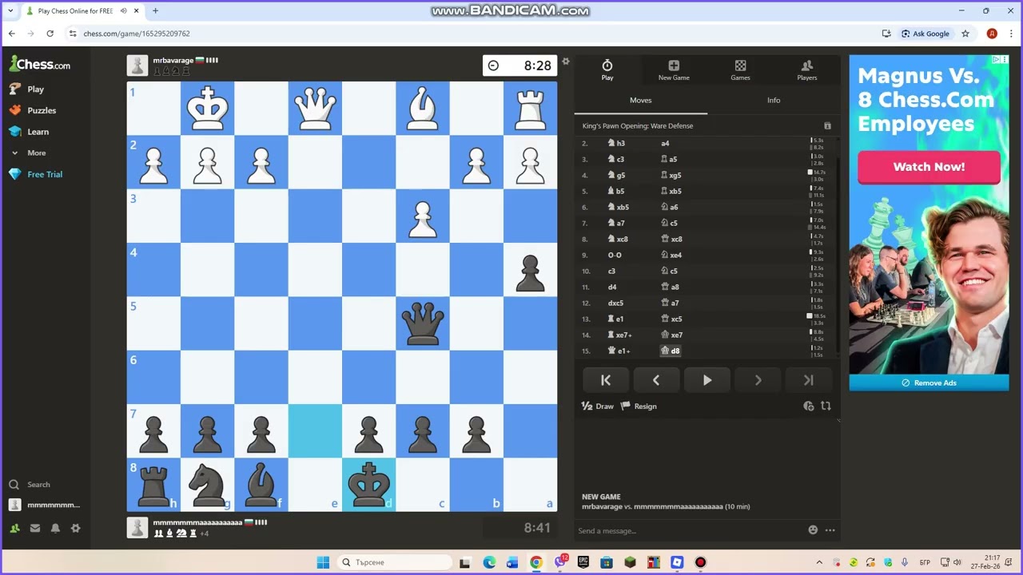Open chat options three-dot menu
The height and width of the screenshot is (575, 1023).
click(x=830, y=530)
